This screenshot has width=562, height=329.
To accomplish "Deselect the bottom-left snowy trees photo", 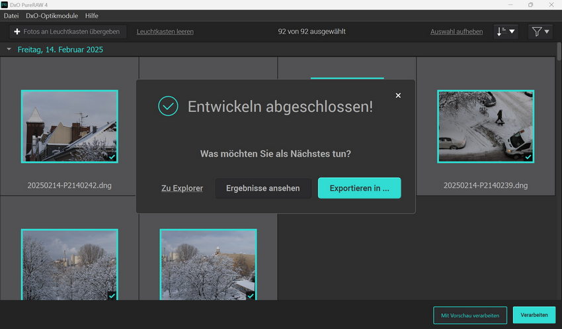I will pos(112,295).
